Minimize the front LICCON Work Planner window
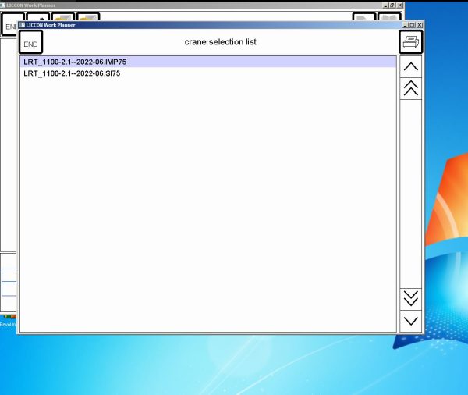Screen dimensions: 468x395 click(406, 25)
